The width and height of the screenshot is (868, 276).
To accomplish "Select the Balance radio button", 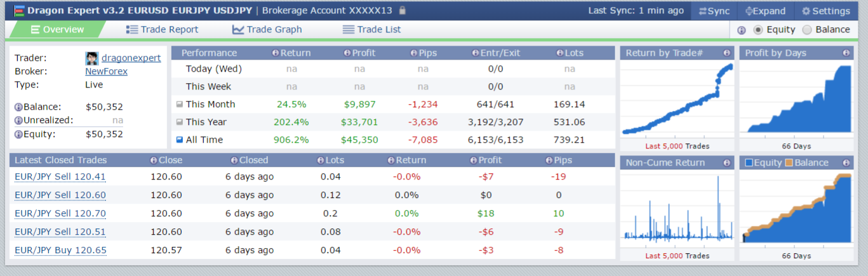I will coord(807,30).
